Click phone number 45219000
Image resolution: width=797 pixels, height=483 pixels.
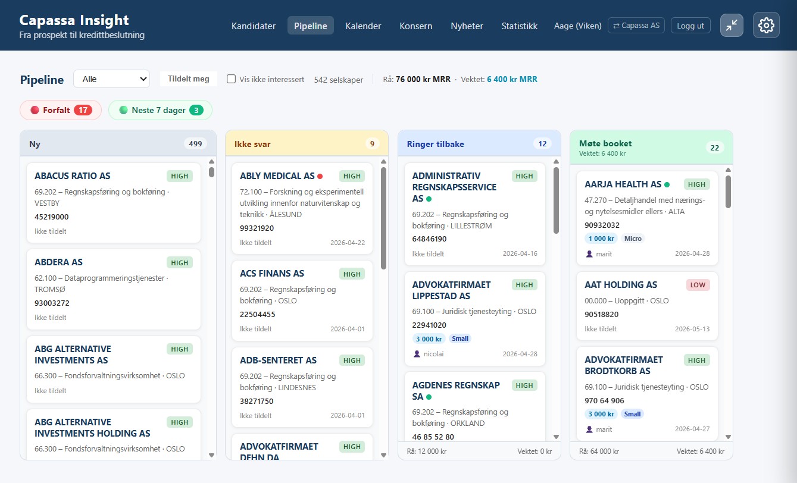click(x=52, y=217)
